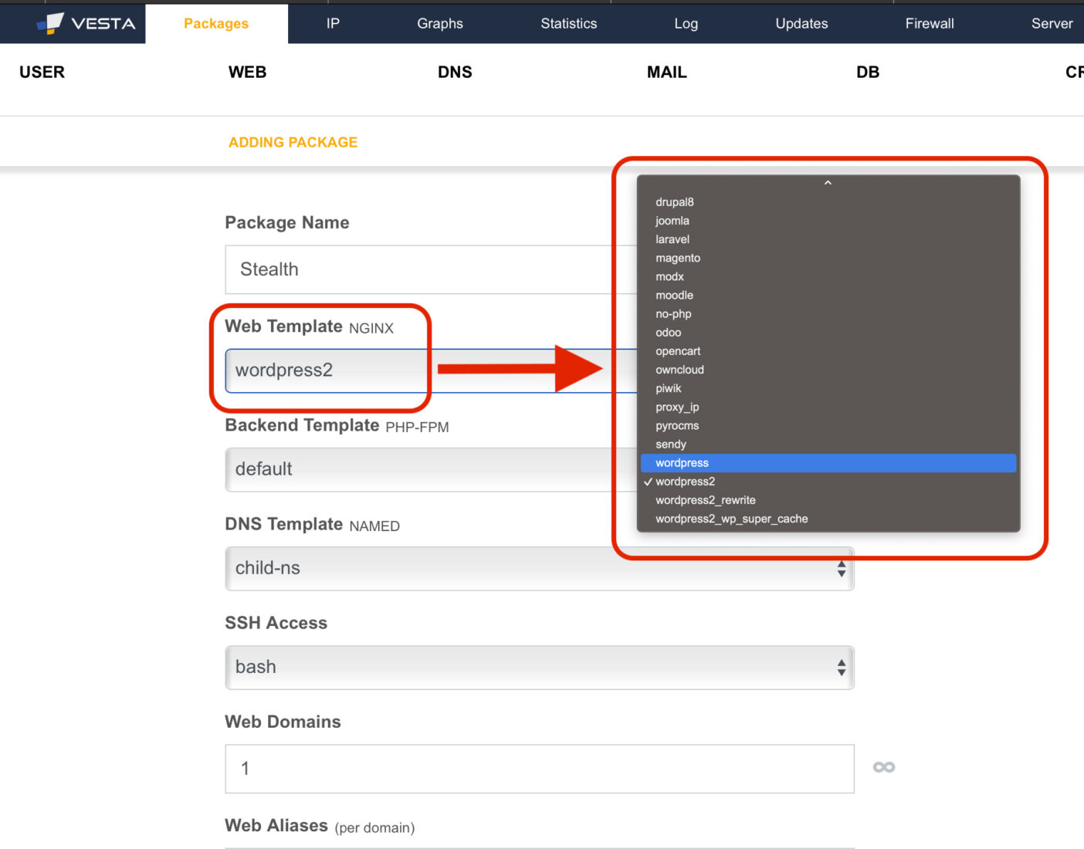
Task: Open the WEB section link
Action: 247,73
